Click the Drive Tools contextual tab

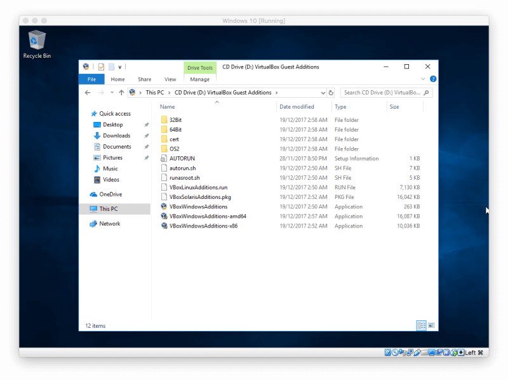(200, 68)
